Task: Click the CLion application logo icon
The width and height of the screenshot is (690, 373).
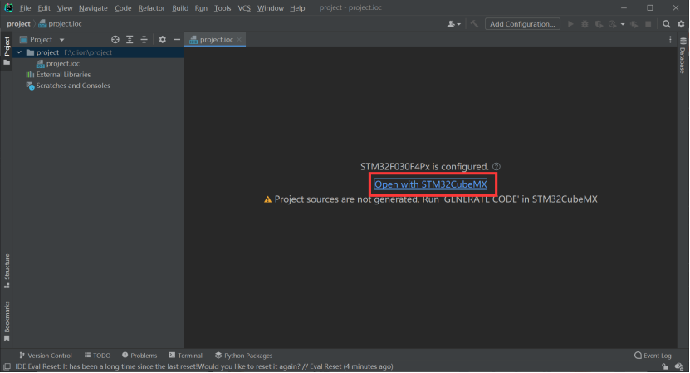Action: tap(8, 8)
